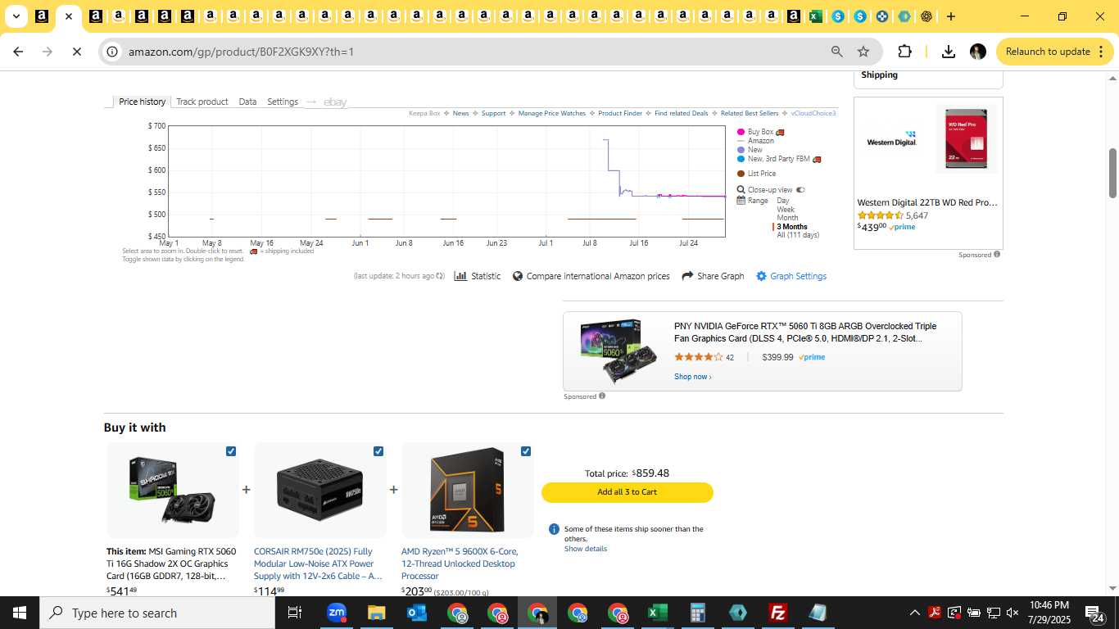Screen dimensions: 1119x629
Task: Open Task View in the taskbar
Action: tap(295, 613)
